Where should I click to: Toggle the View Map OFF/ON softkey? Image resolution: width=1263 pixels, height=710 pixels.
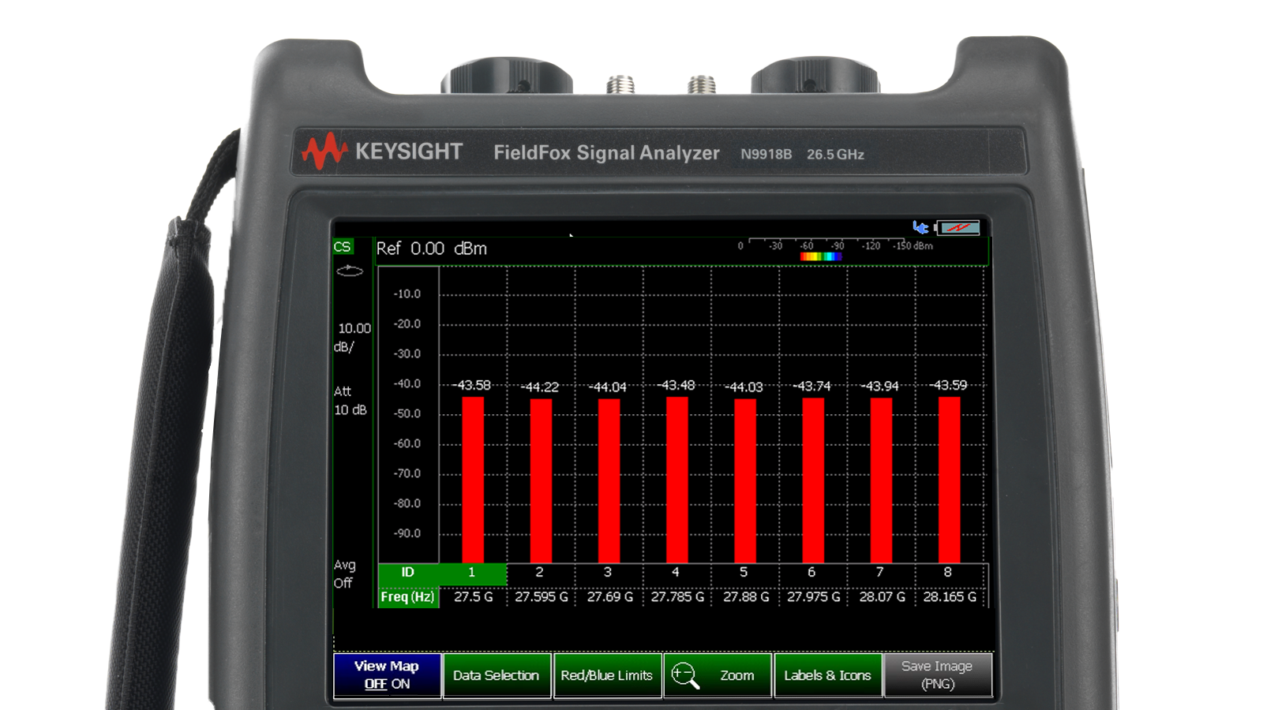coord(387,675)
